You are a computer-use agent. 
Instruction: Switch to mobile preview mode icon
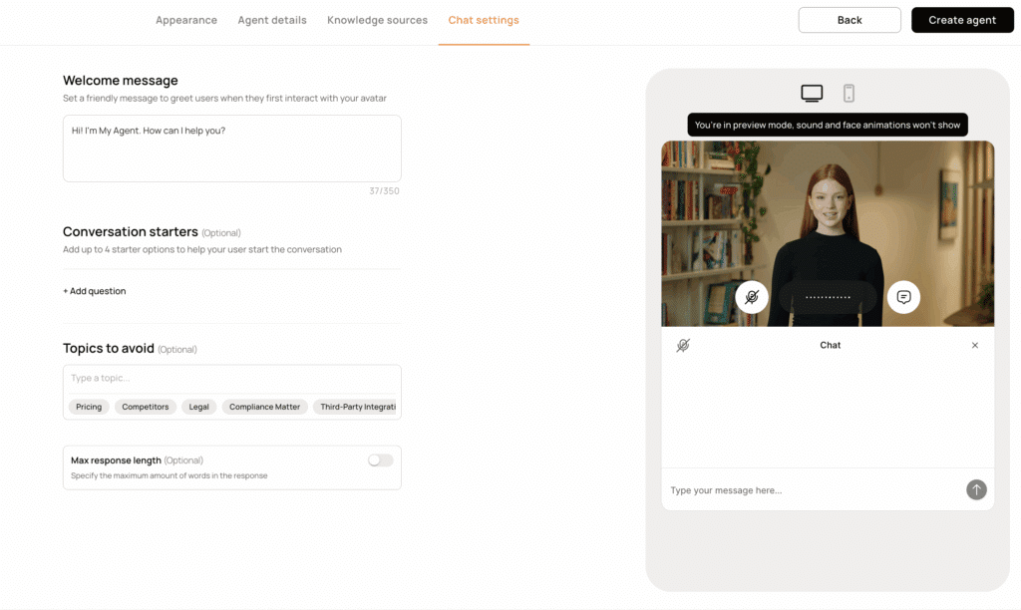point(849,94)
